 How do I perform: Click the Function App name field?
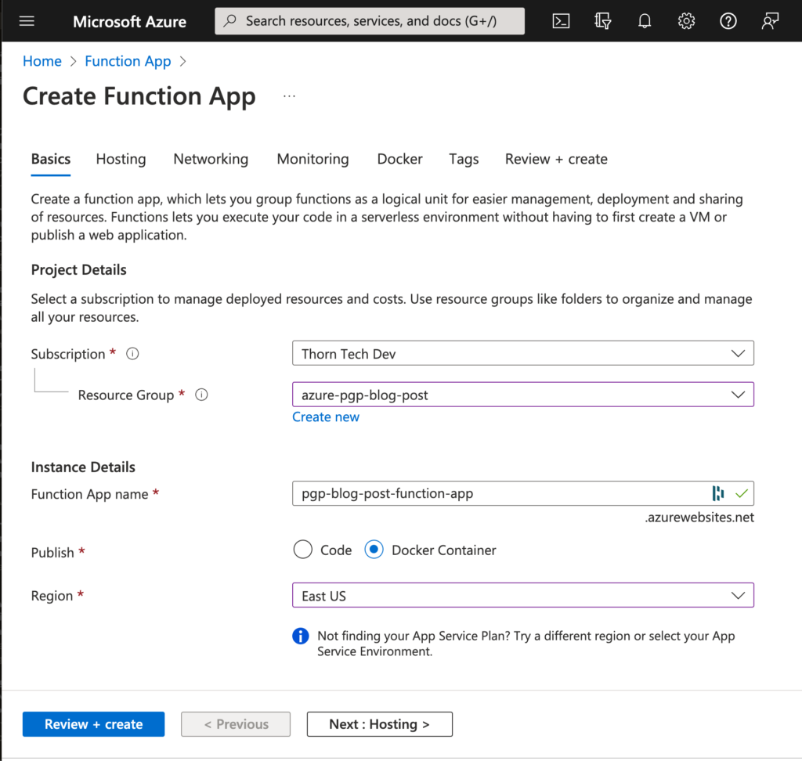point(522,493)
